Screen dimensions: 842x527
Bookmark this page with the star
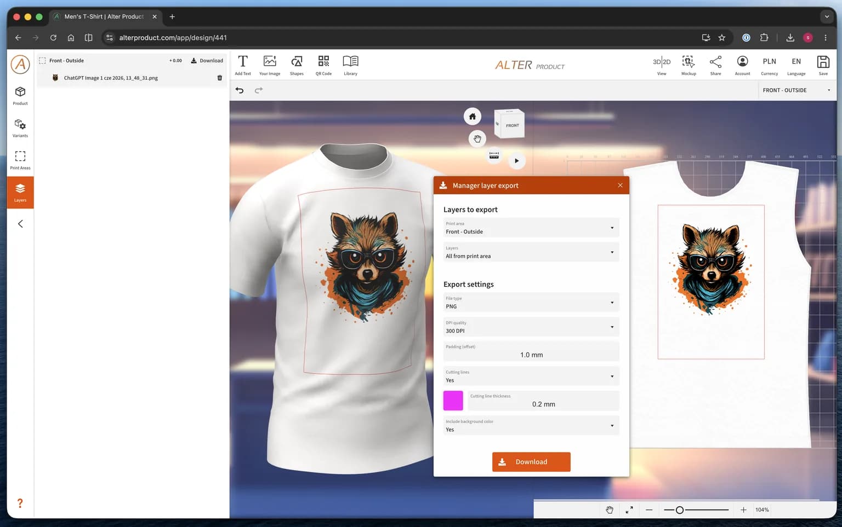coord(722,38)
